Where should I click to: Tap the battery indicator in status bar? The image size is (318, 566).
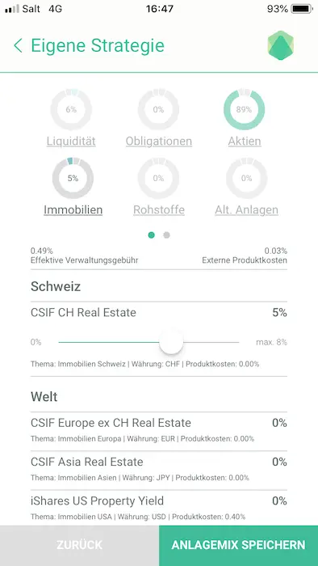[302, 9]
